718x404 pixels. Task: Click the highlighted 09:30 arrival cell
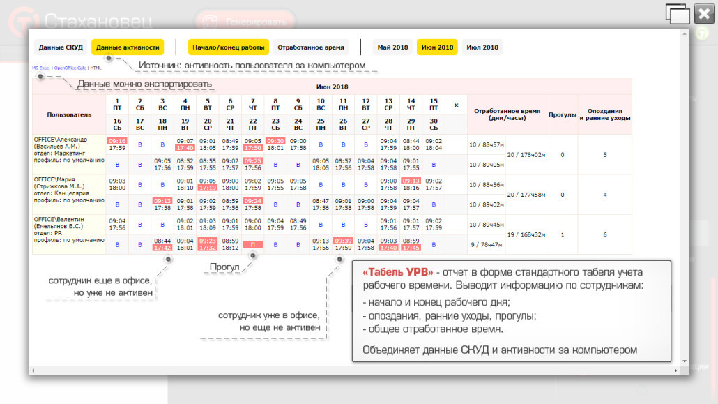click(x=275, y=141)
